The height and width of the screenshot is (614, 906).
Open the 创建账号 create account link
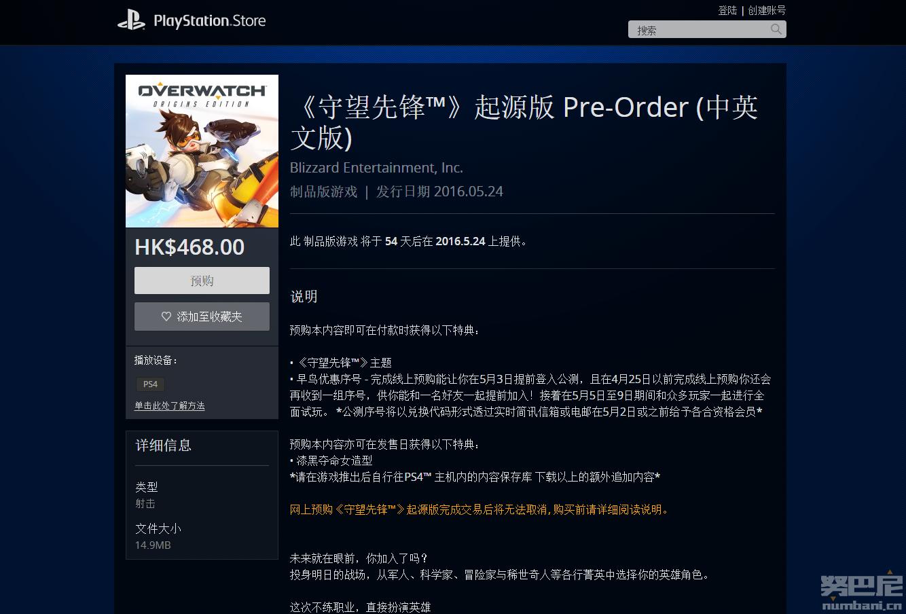[x=767, y=10]
